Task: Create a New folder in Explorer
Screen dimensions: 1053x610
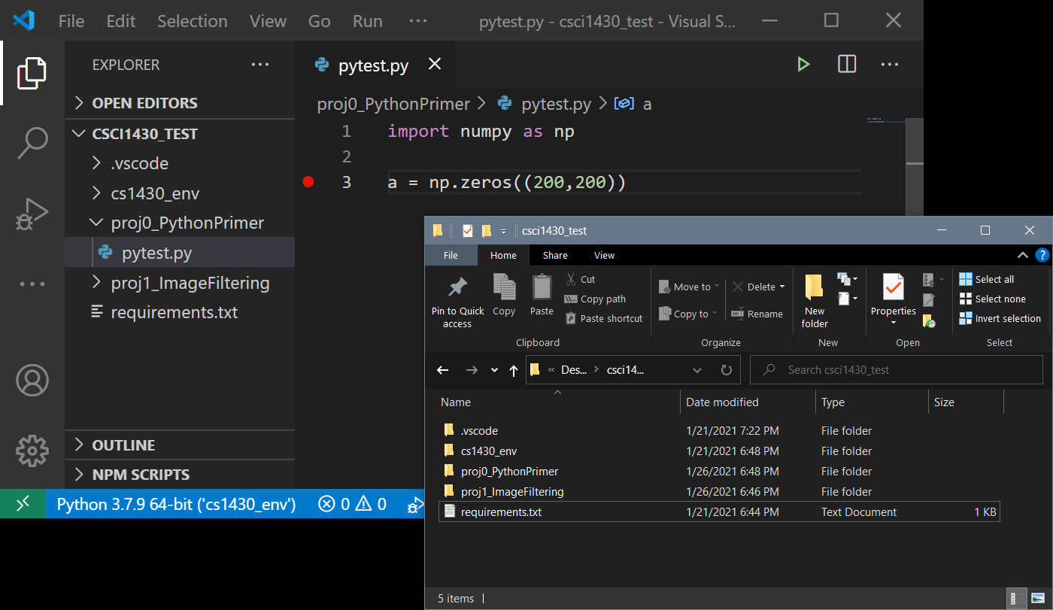Action: pyautogui.click(x=813, y=299)
